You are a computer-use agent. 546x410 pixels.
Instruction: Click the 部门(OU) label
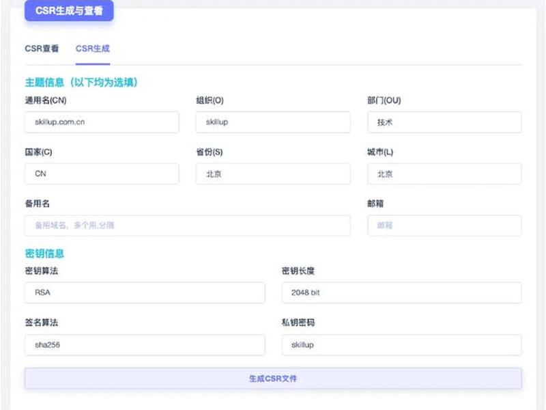pyautogui.click(x=384, y=100)
